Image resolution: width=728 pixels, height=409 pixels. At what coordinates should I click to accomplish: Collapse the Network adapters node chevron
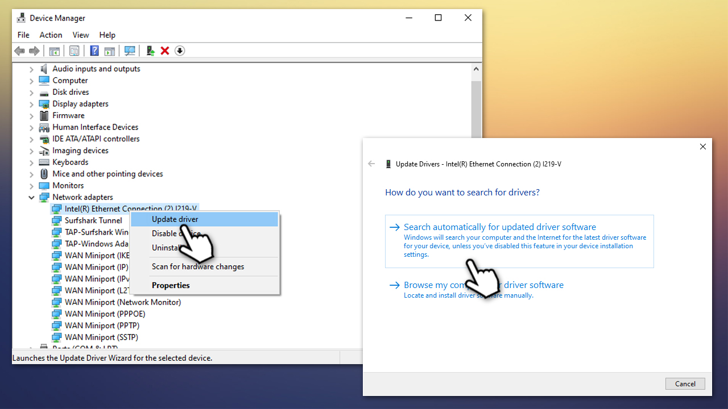[x=32, y=197]
